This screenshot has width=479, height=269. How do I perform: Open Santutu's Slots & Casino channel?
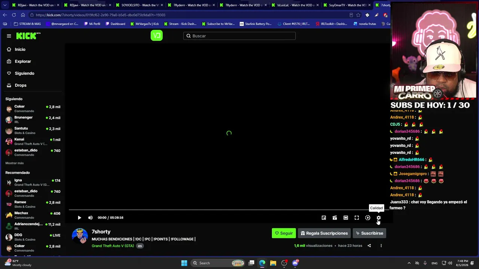click(33, 130)
